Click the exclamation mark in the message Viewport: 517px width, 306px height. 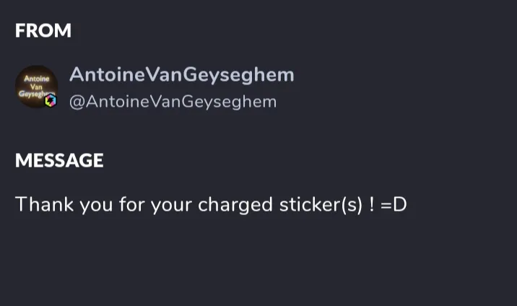coord(371,204)
